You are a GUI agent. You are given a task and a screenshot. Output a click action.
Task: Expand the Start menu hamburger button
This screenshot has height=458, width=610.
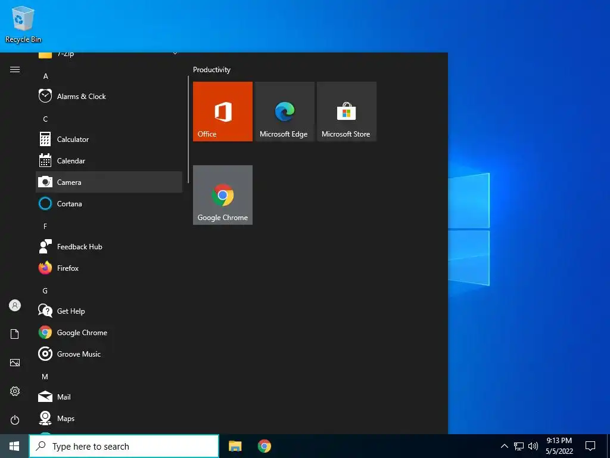[x=15, y=70]
